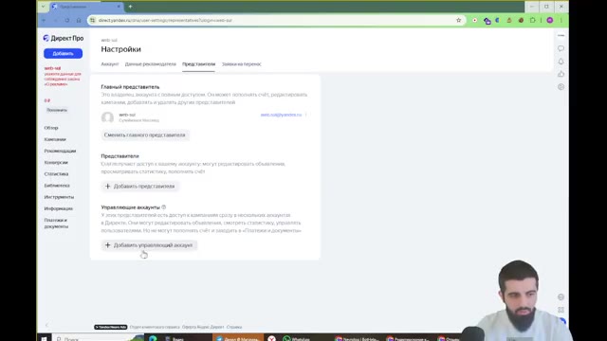607x341 pixels.
Task: Click the round help icon in right rail
Action: [561, 87]
